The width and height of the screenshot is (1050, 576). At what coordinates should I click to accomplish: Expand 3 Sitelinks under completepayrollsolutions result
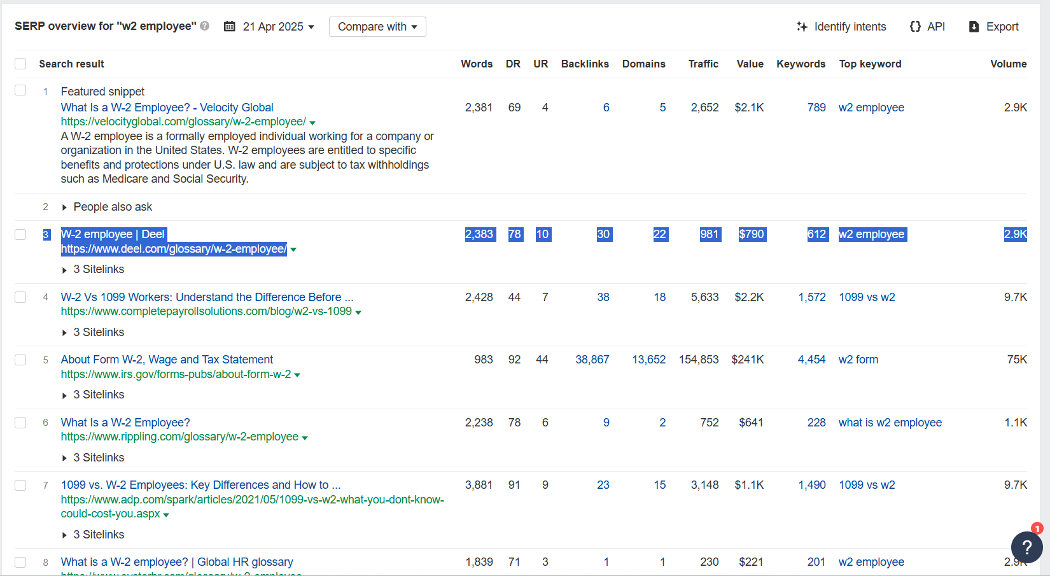[x=93, y=332]
